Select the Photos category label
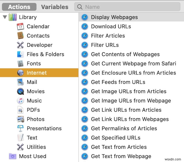Screen dimensions: 184x162 point(36,119)
